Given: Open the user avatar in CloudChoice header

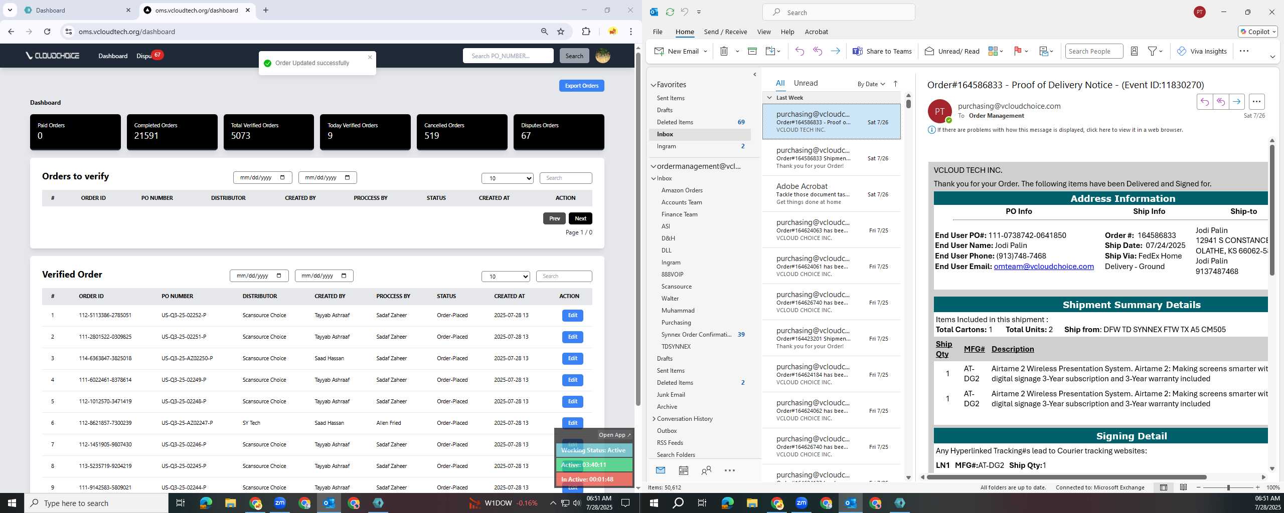Looking at the screenshot, I should tap(602, 56).
